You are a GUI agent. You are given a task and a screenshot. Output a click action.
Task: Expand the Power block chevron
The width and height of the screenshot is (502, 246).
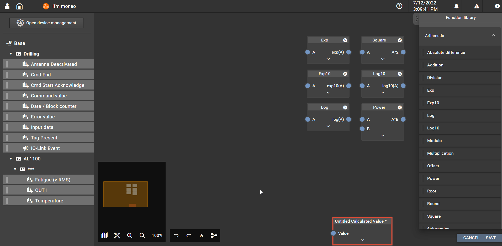click(x=383, y=136)
